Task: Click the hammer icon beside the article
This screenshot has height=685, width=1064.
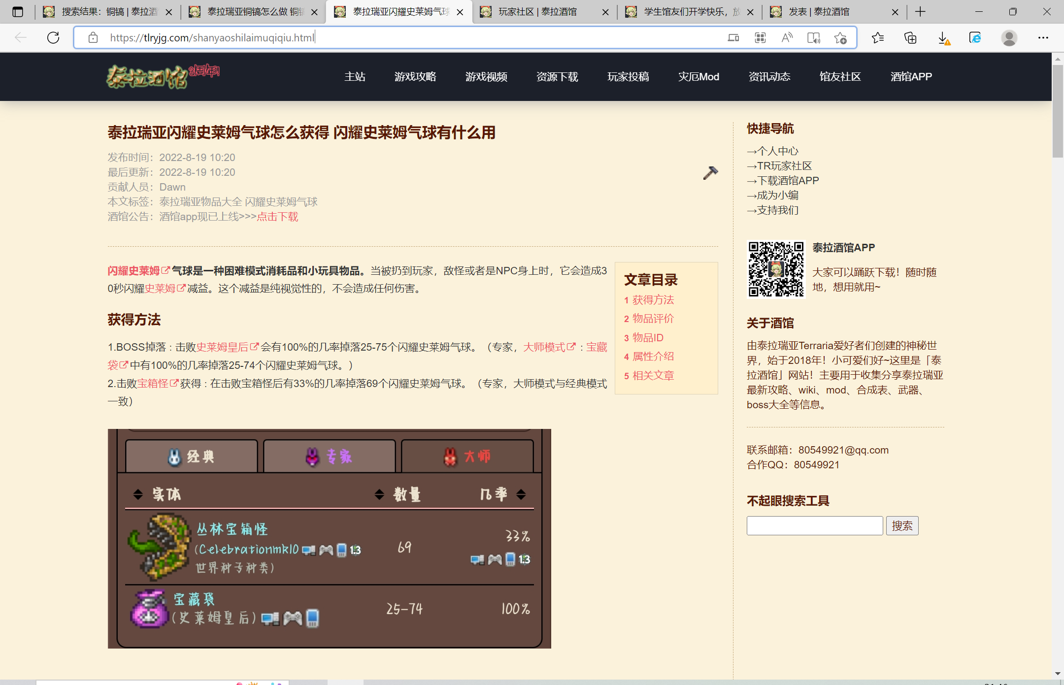Action: 710,173
